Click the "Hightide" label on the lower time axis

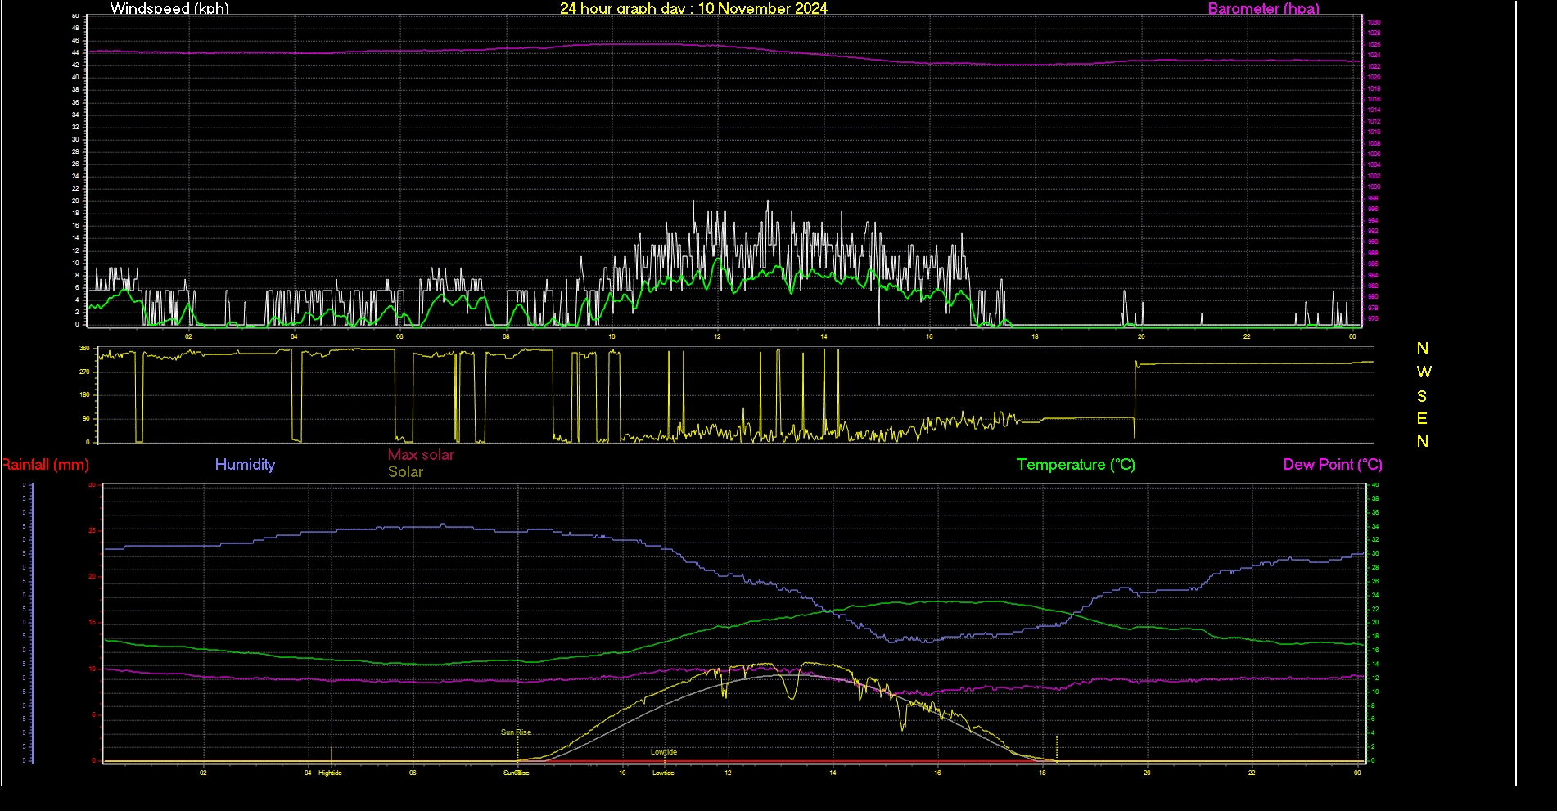pos(330,773)
